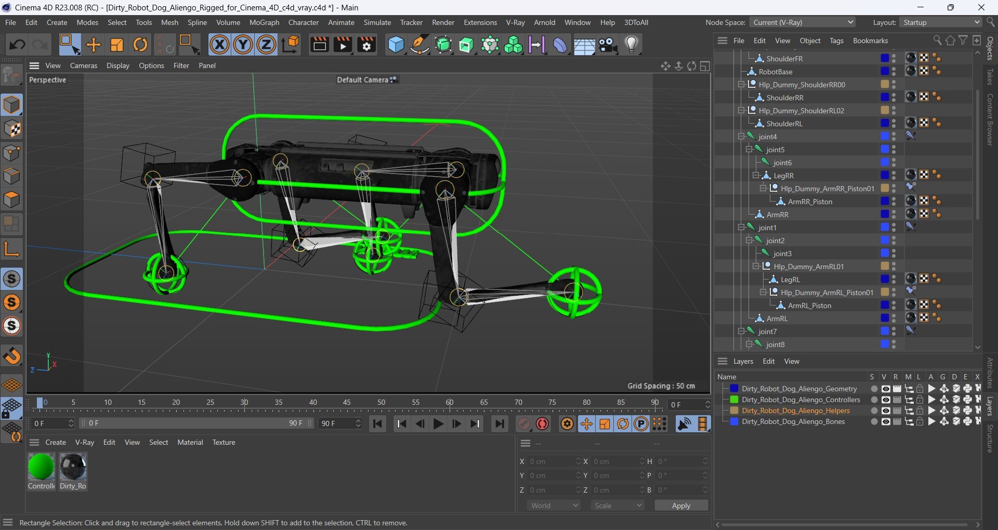The width and height of the screenshot is (998, 530).
Task: Toggle the Z axis lock icon
Action: 266,45
